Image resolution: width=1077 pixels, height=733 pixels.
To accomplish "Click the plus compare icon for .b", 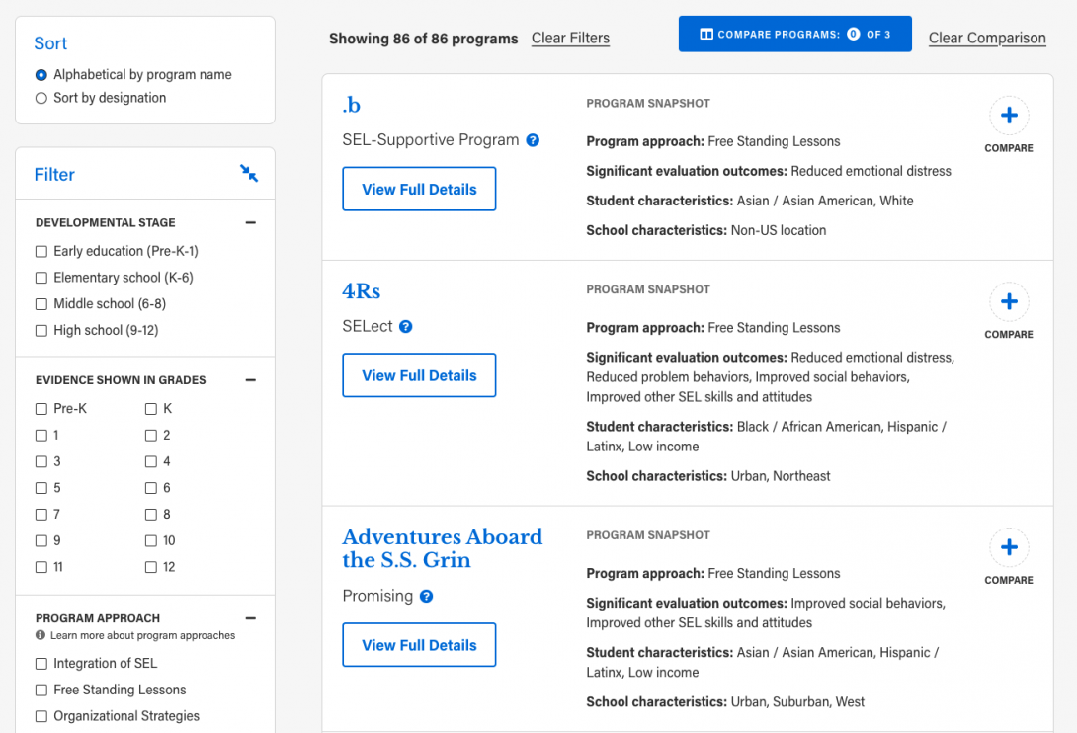I will pos(1008,116).
